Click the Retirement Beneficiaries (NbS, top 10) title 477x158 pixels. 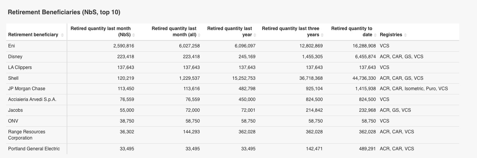64,12
